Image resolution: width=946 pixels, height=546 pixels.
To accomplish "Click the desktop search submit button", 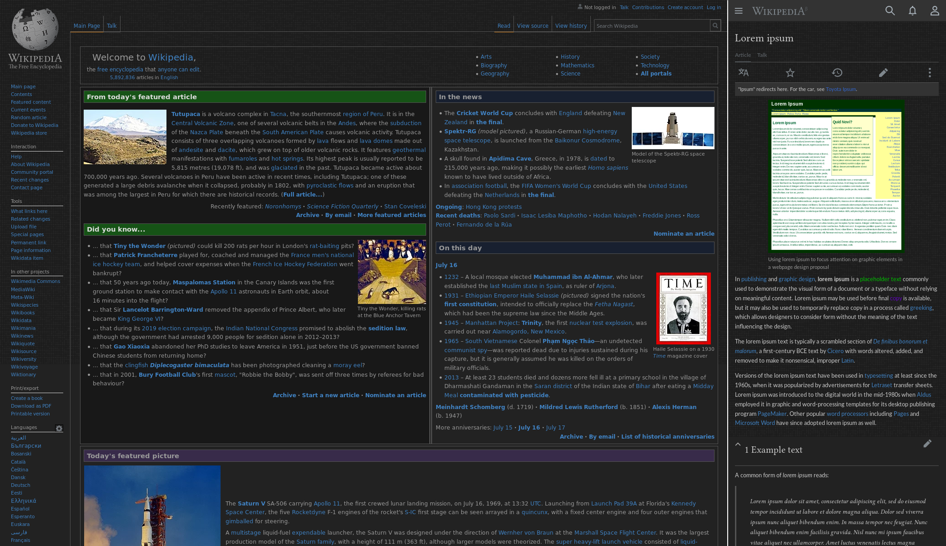I will click(715, 26).
